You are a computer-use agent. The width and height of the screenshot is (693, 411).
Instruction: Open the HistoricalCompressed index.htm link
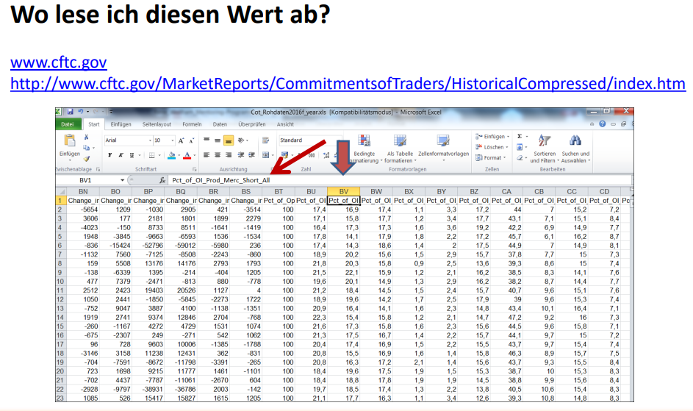[347, 83]
